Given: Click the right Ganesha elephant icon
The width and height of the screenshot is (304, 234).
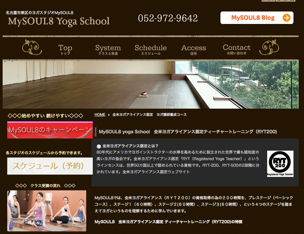Looking at the screenshot, I should pos(269,47).
